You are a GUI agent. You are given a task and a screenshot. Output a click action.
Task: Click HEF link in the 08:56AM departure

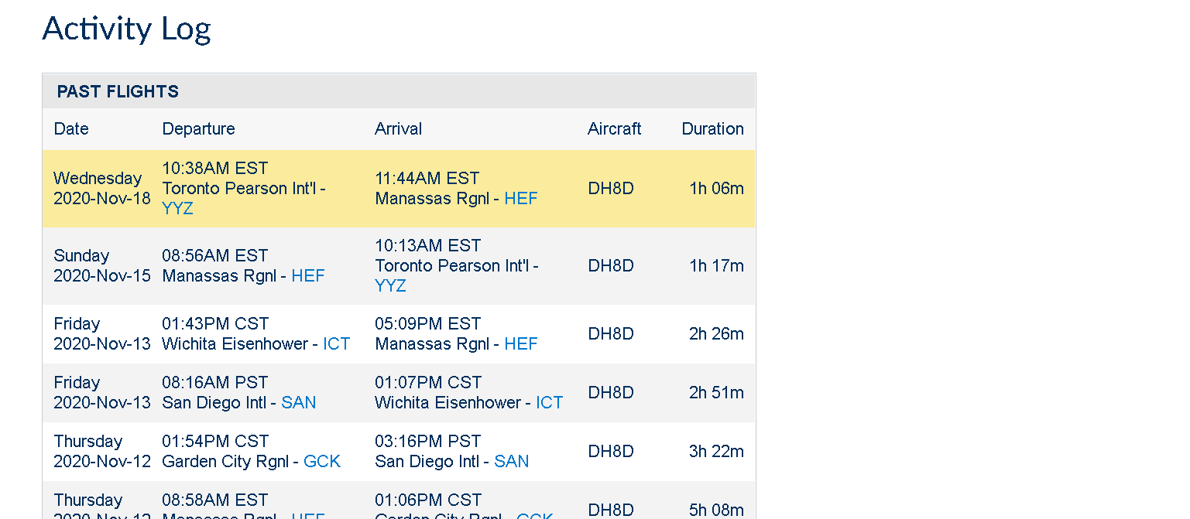pos(307,276)
